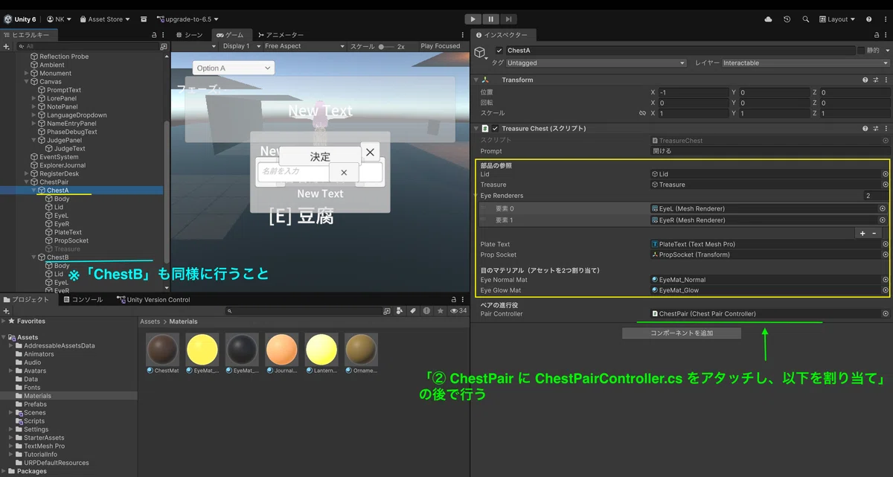Open the Unity Version Control tab
The image size is (893, 477).
click(x=153, y=300)
